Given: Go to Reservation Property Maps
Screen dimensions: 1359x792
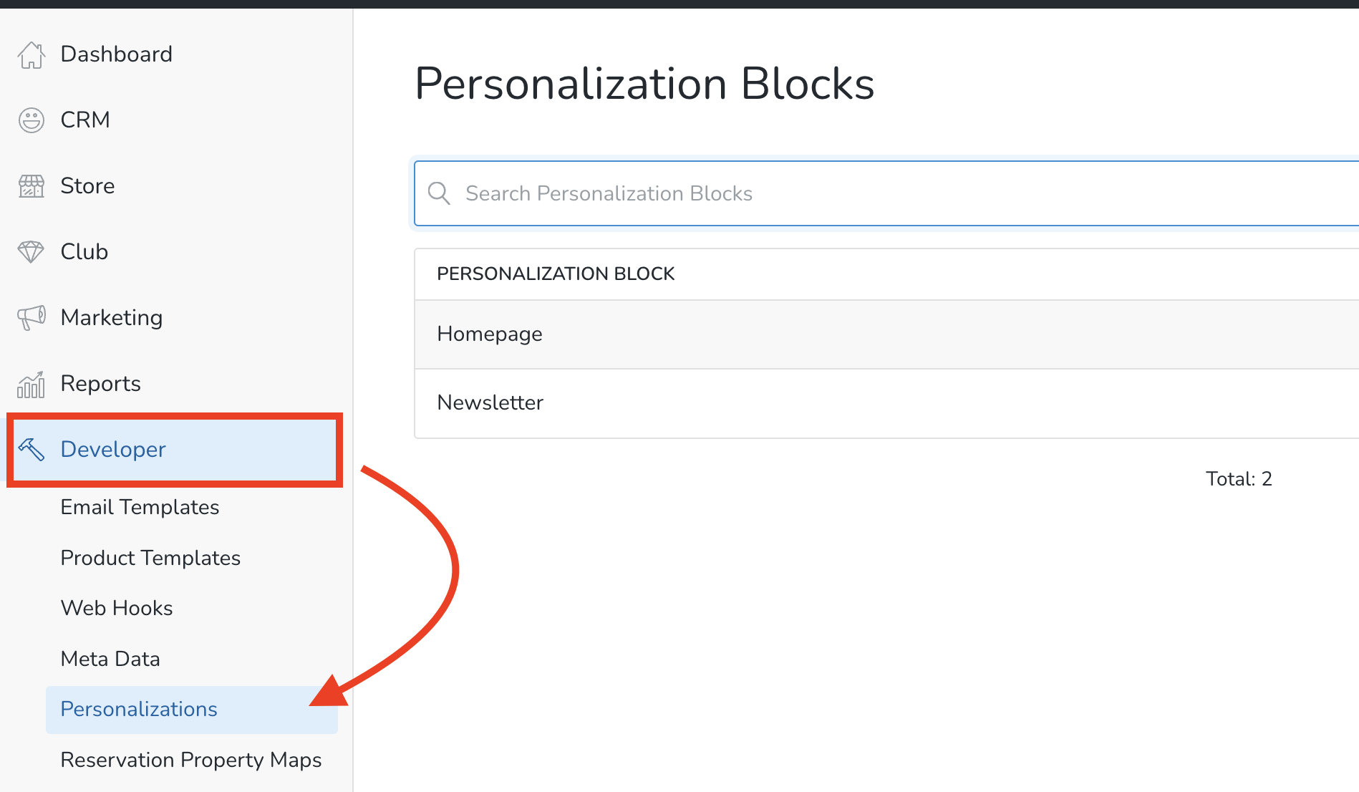Looking at the screenshot, I should click(x=191, y=760).
